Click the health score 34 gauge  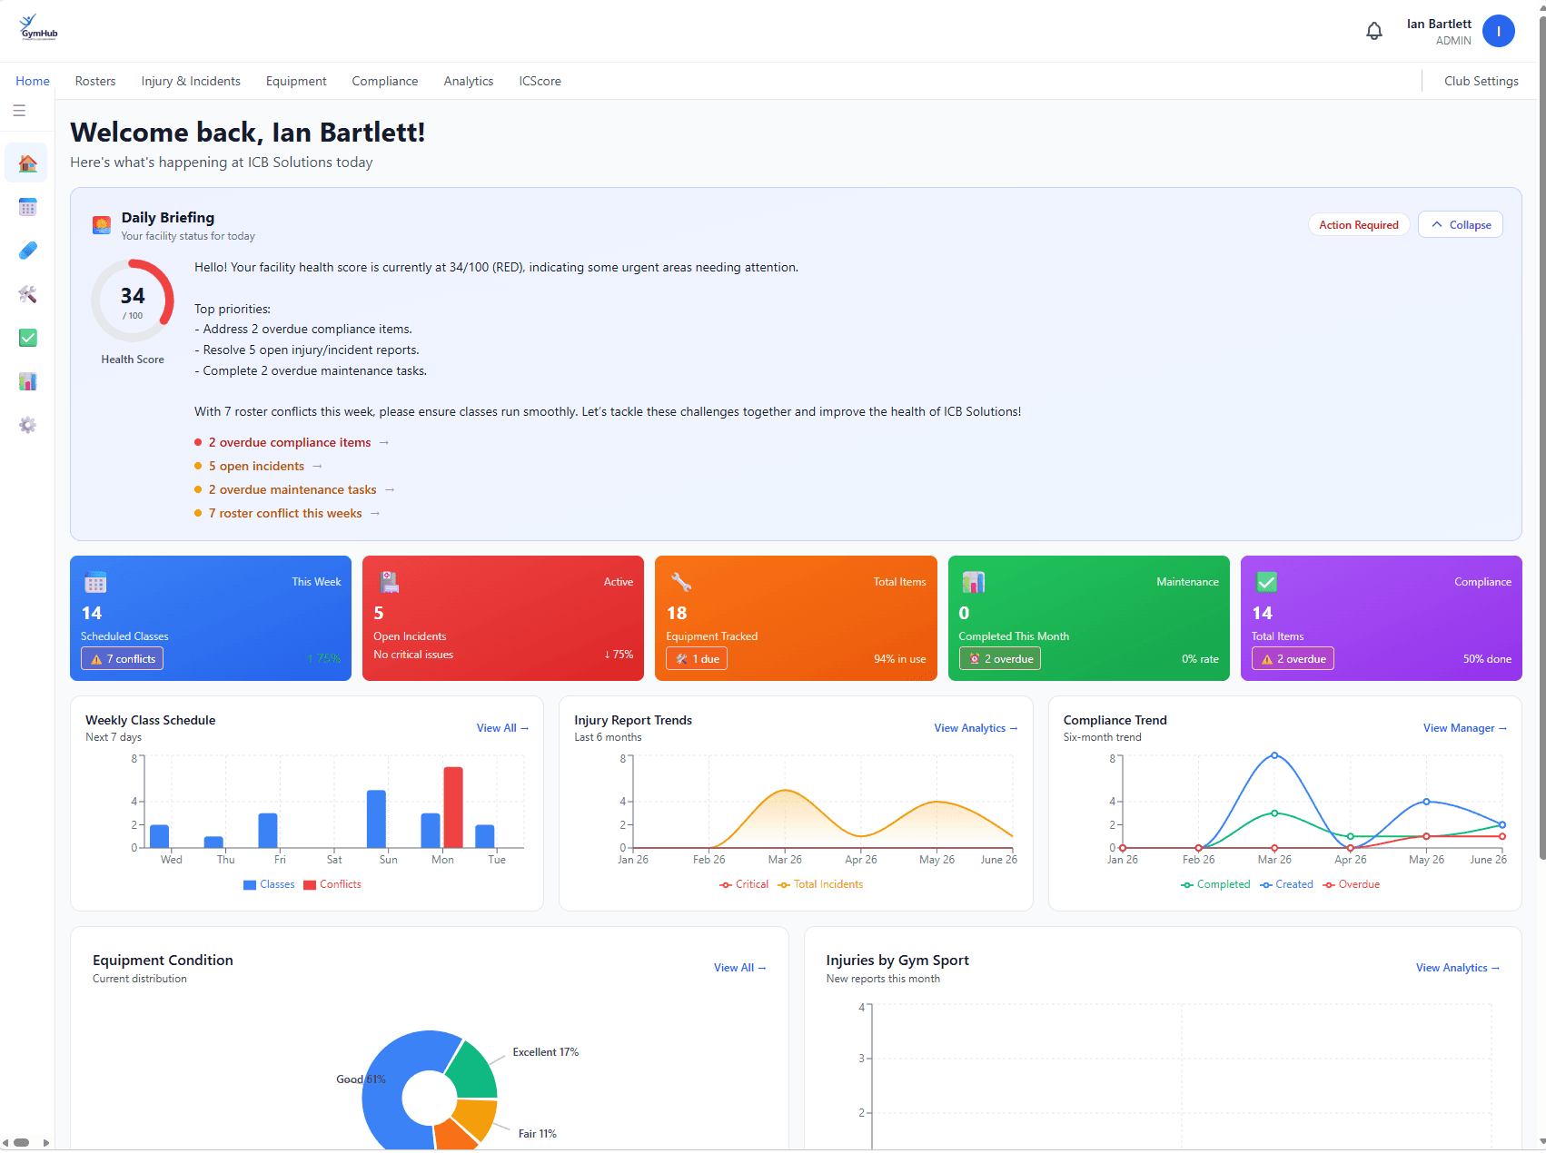click(x=133, y=301)
